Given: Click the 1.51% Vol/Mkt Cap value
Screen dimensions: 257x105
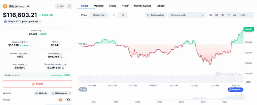Looking at the screenshot, I should 20,57.
